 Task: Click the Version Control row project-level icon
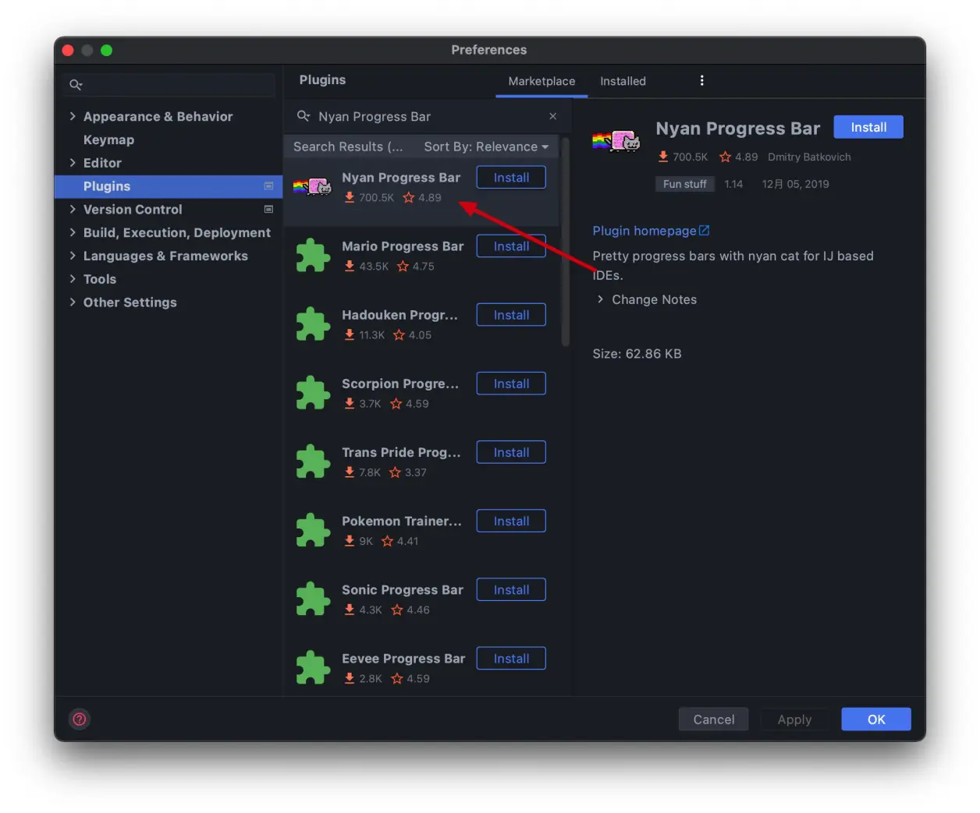[268, 209]
